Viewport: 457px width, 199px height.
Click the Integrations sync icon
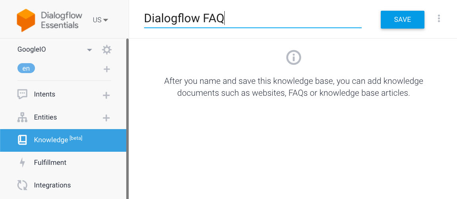[22, 185]
